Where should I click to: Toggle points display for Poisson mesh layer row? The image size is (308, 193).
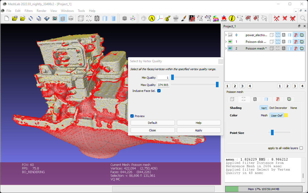coord(277,49)
